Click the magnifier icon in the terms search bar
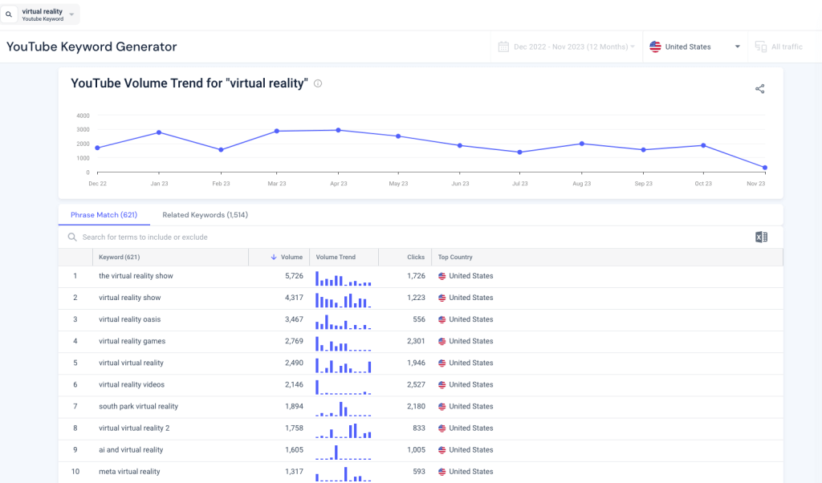 pos(72,237)
